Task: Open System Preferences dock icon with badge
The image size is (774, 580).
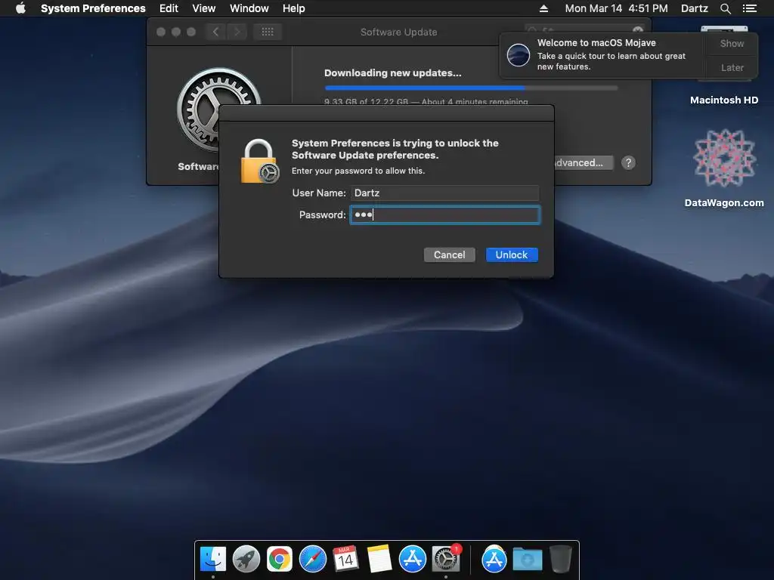Action: [x=446, y=560]
